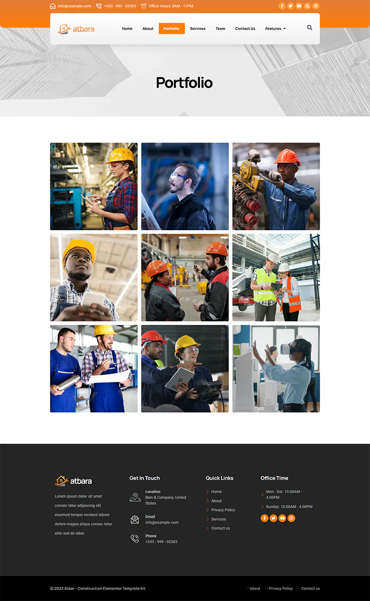Viewport: 370px width, 601px height.
Task: Open the Team menu item
Action: click(221, 29)
